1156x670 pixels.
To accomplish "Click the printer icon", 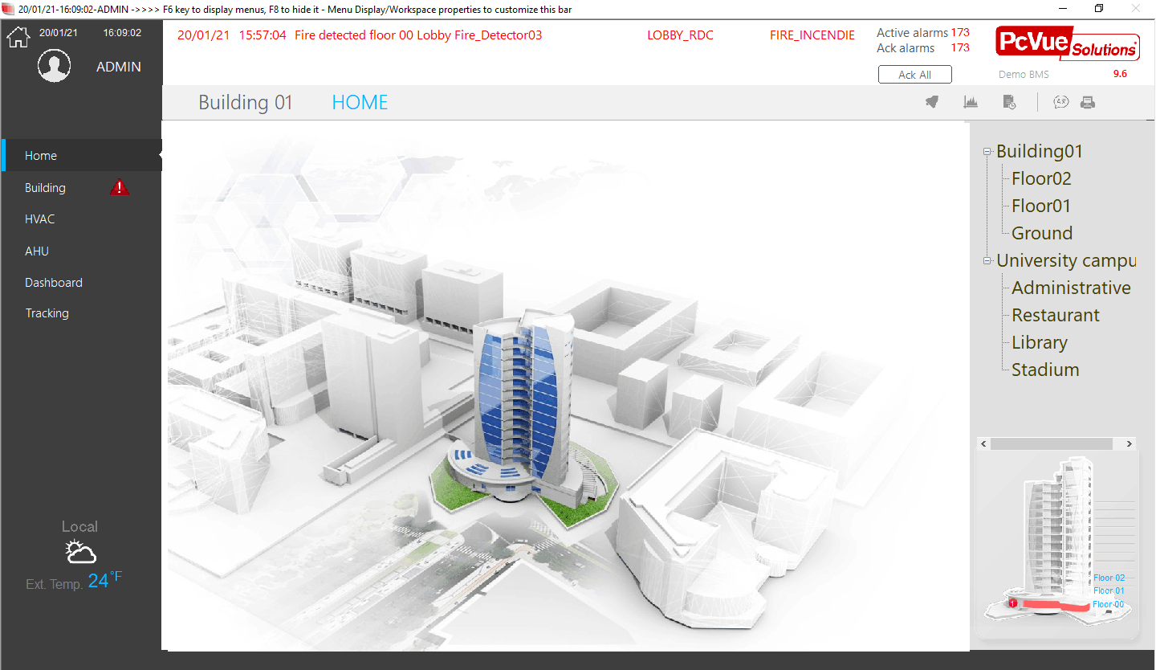I will tap(1088, 102).
